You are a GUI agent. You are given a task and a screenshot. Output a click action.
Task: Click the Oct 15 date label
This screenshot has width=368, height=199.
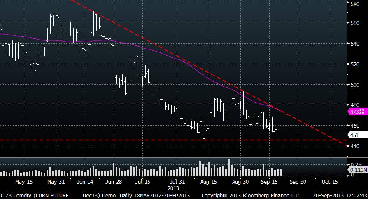(x=329, y=181)
